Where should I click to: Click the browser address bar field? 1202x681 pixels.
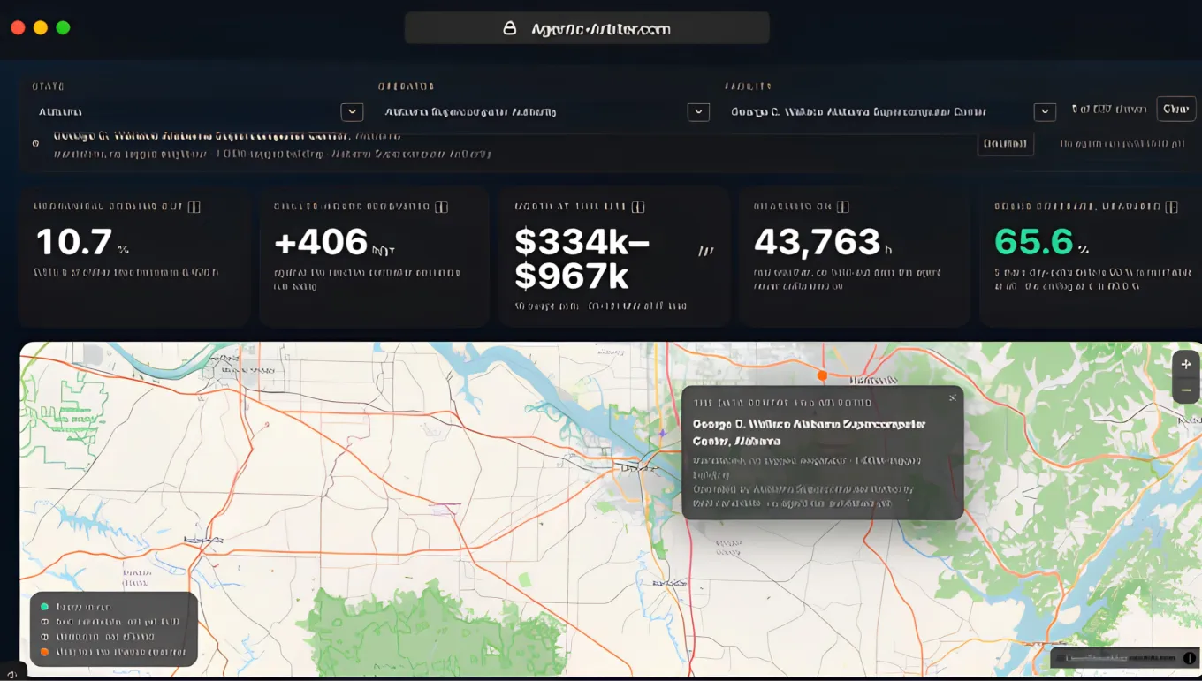pyautogui.click(x=587, y=28)
